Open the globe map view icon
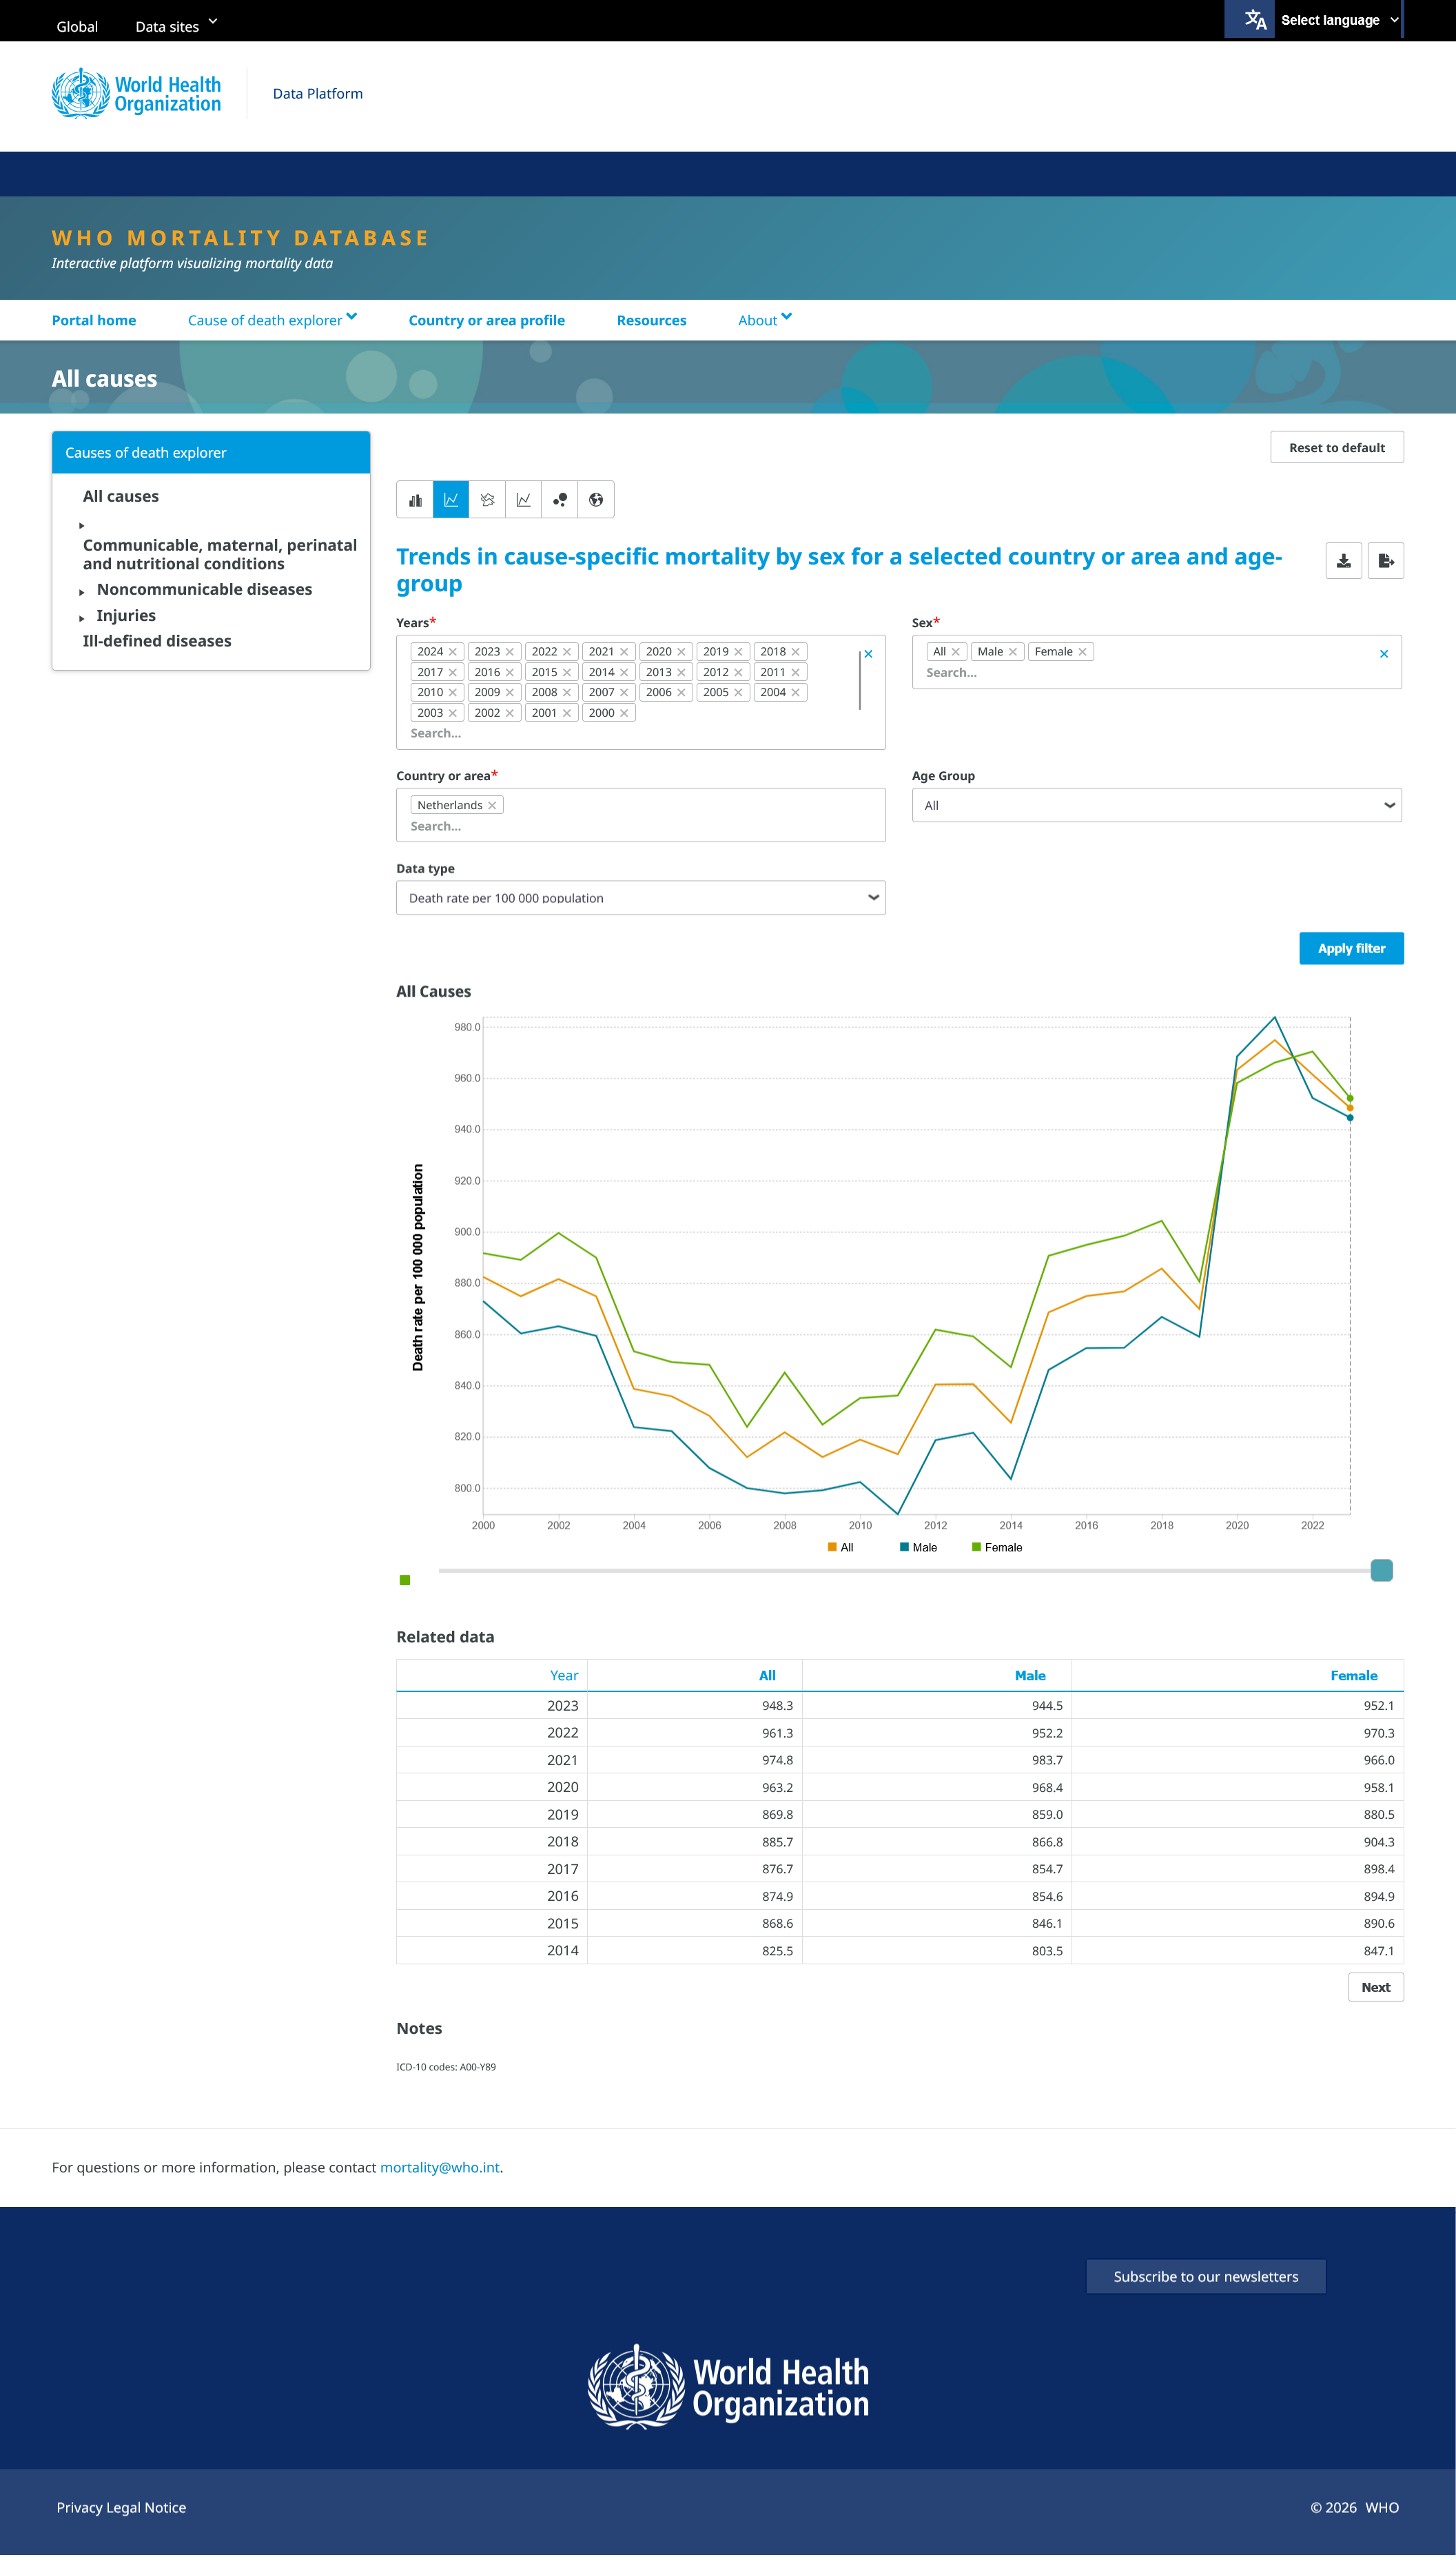 click(596, 500)
